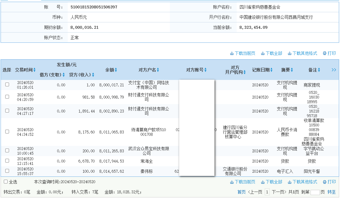Viewport: 340px width, 198px height.
Task: Click bottom 下载全部 link
Action: tap(271, 182)
